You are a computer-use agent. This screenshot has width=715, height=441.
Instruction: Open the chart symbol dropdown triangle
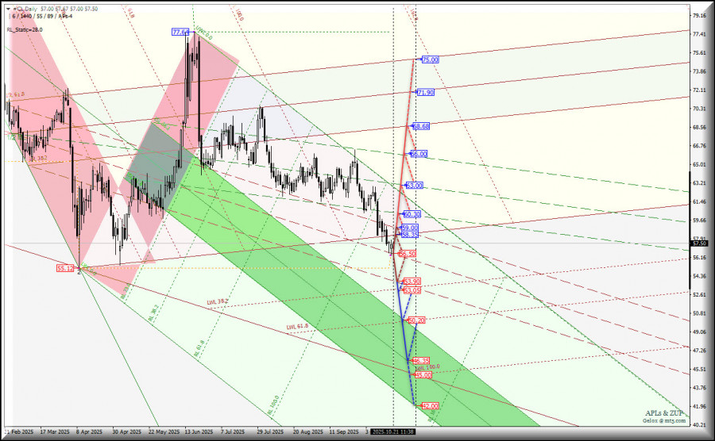8,9
